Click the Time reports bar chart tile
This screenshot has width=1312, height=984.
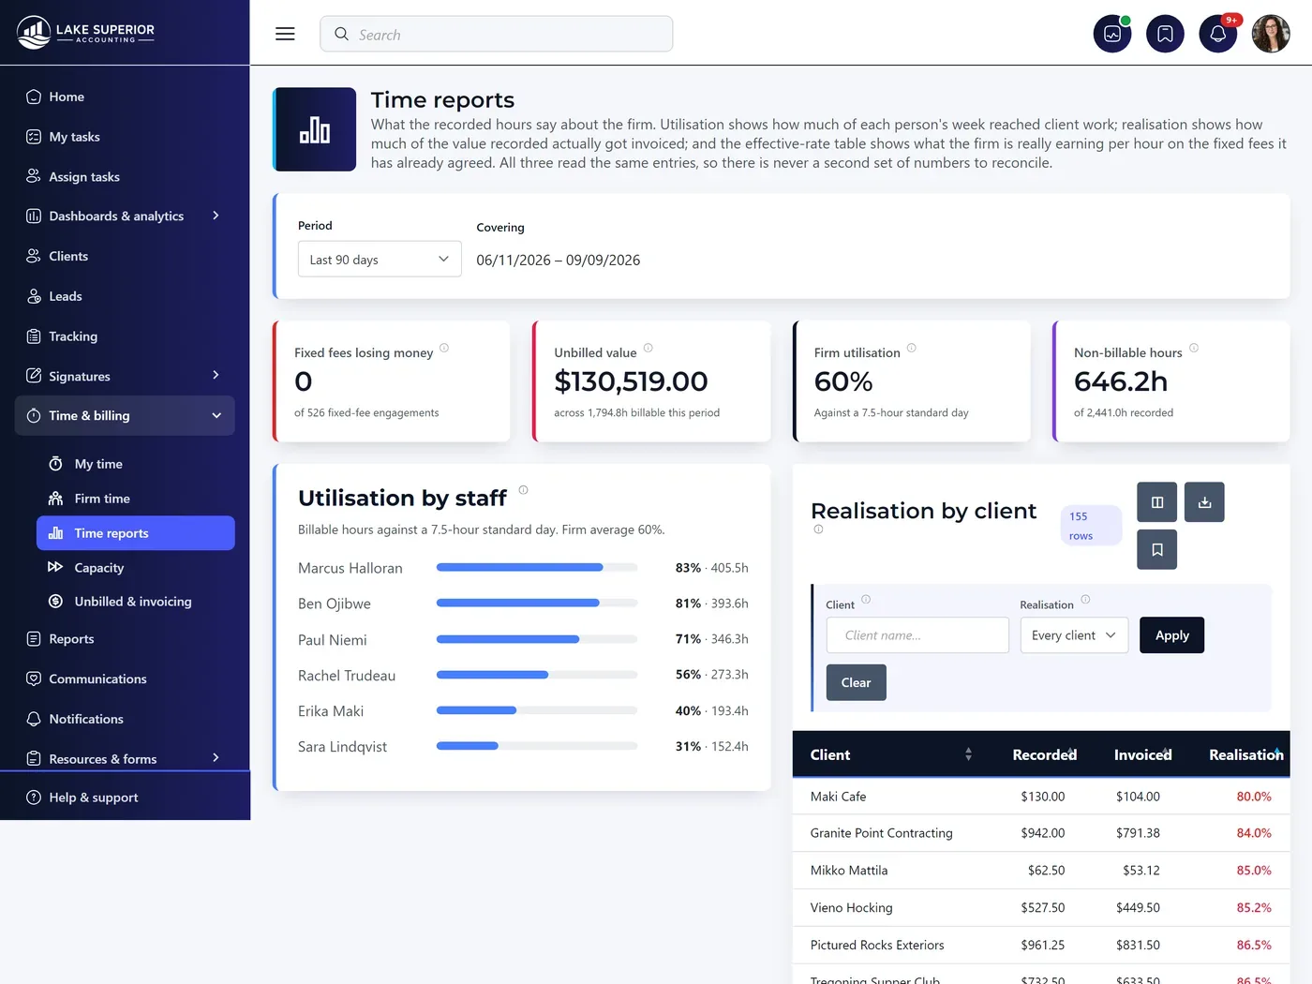pyautogui.click(x=315, y=129)
